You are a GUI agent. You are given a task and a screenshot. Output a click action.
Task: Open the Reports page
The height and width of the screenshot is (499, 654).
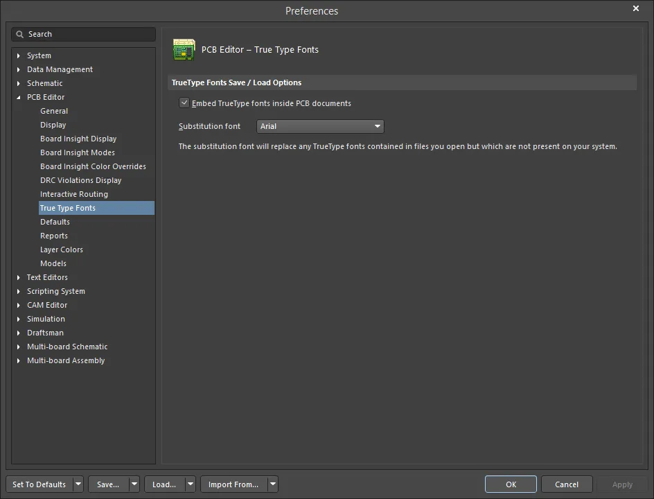coord(54,236)
